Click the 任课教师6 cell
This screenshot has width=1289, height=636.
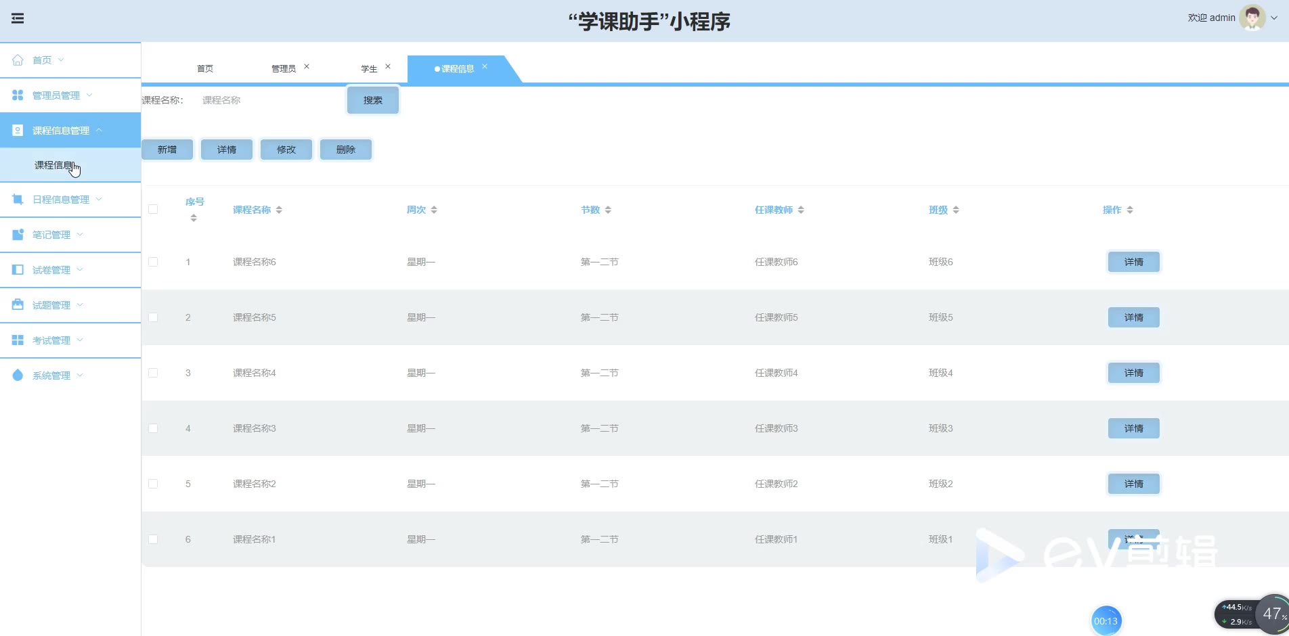(777, 262)
